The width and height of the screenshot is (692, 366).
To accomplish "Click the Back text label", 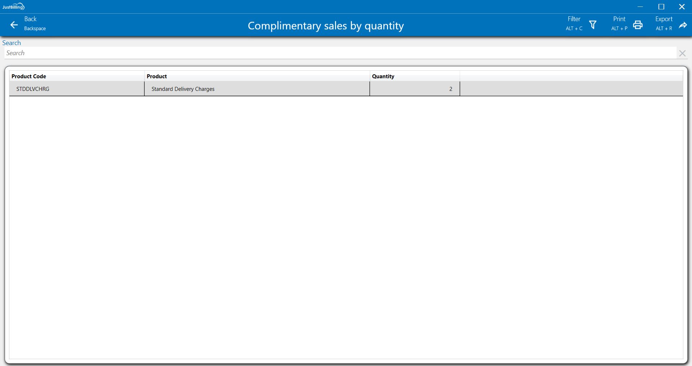I will click(x=30, y=19).
